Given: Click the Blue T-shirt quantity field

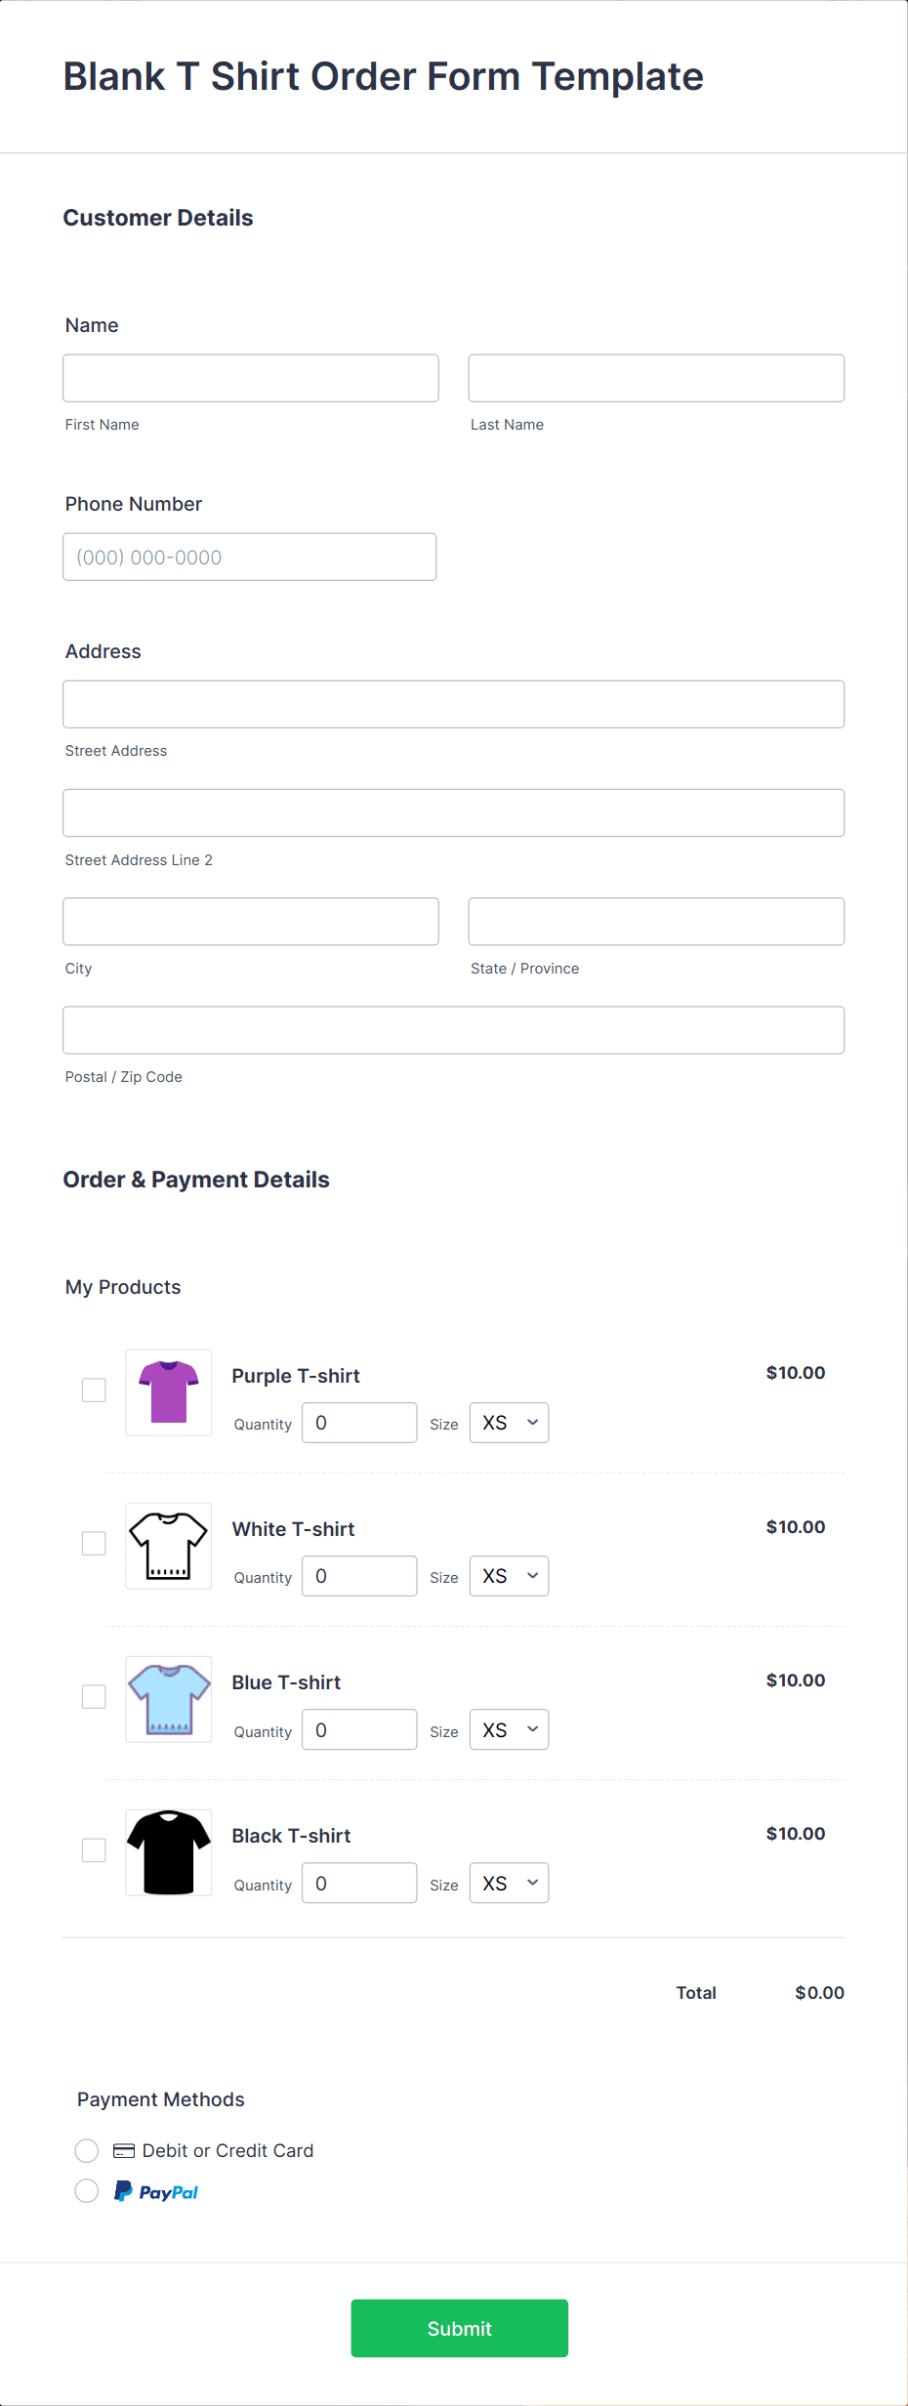Looking at the screenshot, I should pos(359,1729).
